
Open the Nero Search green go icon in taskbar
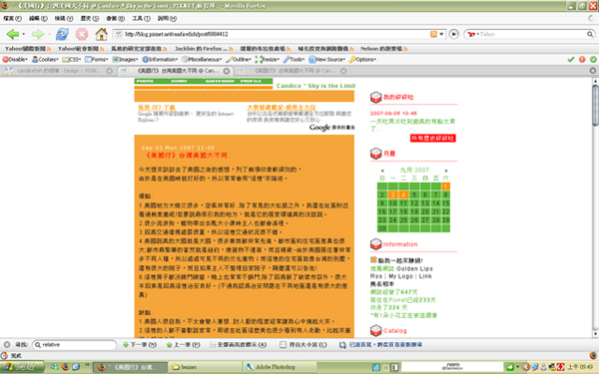point(509,367)
